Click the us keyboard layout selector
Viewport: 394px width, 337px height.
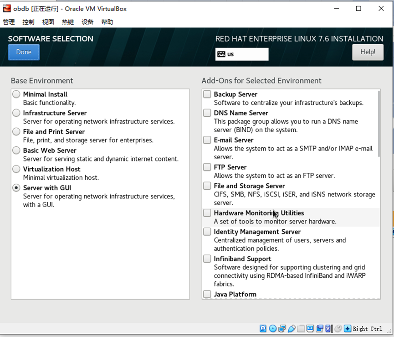pos(241,54)
